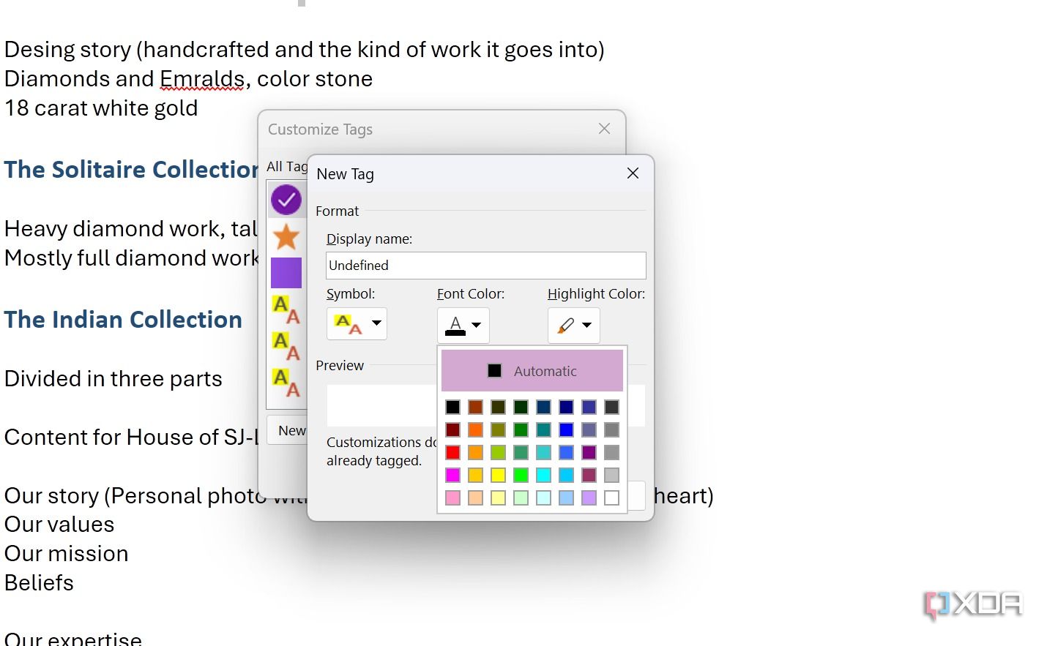The image size is (1047, 646).
Task: Click 'Divided in three parts' text
Action: [x=113, y=379]
